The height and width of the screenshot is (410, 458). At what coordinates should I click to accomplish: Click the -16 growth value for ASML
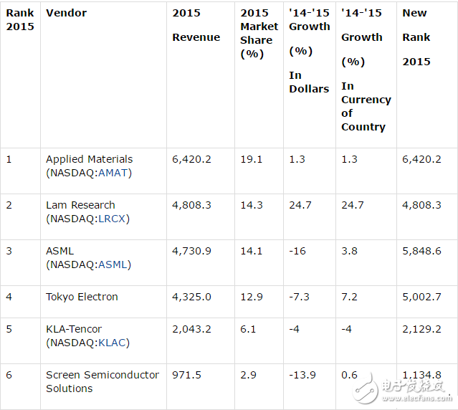pos(297,251)
